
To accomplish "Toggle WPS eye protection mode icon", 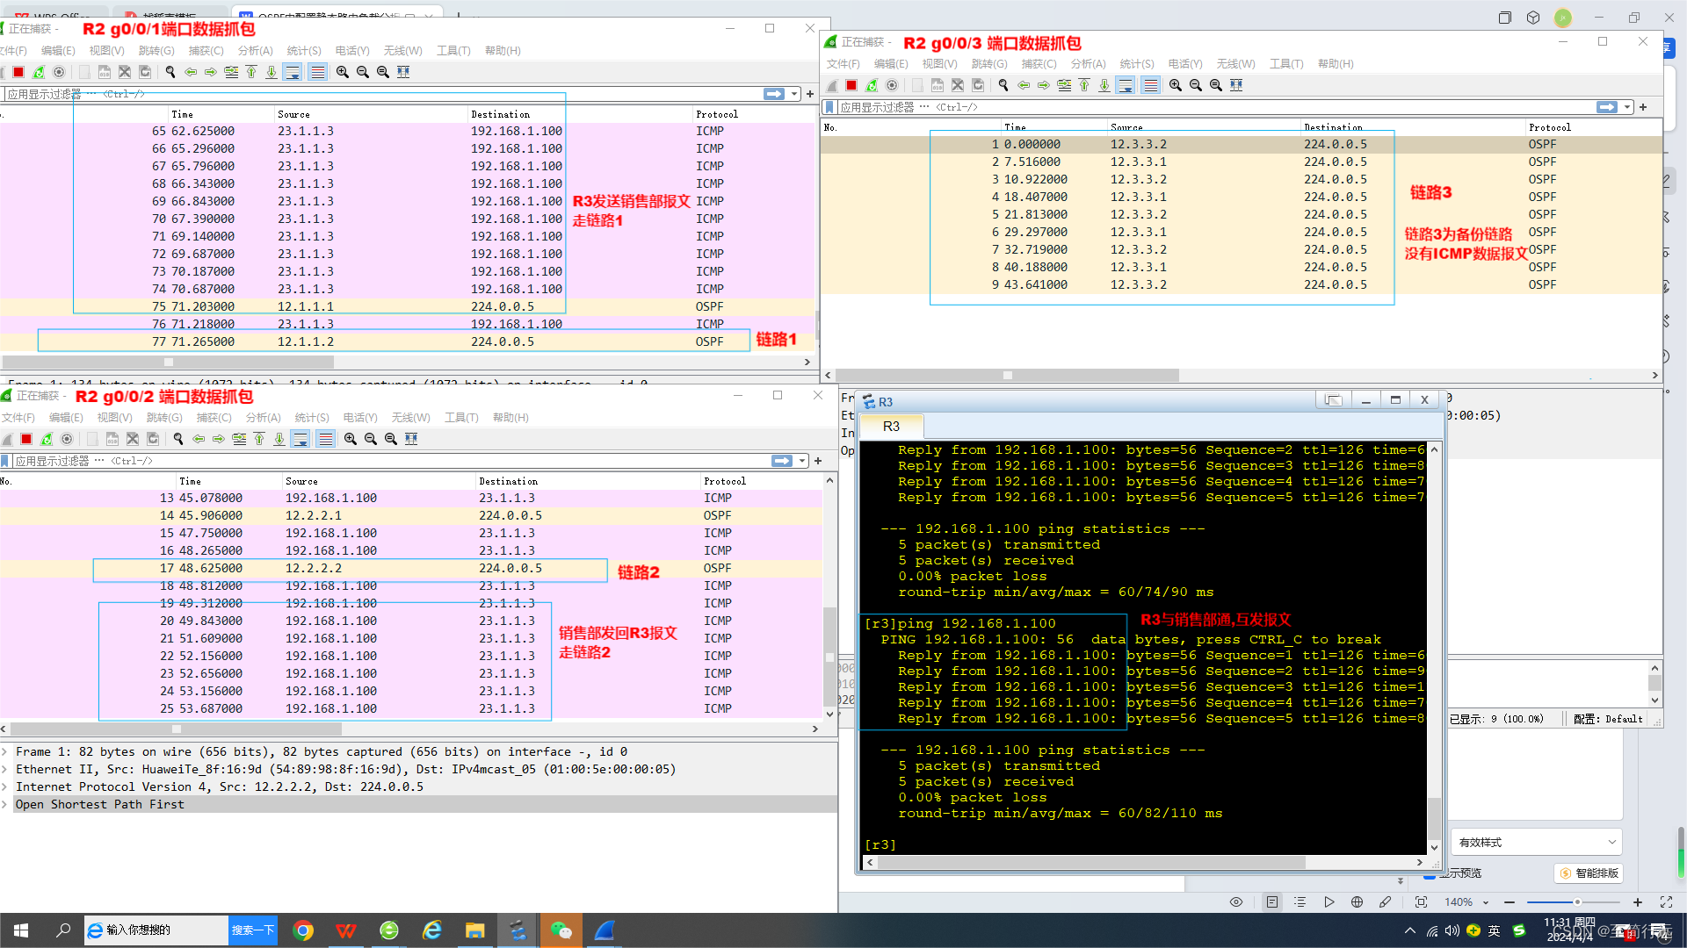I will coord(1236,901).
